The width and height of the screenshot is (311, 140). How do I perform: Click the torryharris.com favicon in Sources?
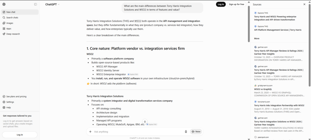tap(255, 102)
